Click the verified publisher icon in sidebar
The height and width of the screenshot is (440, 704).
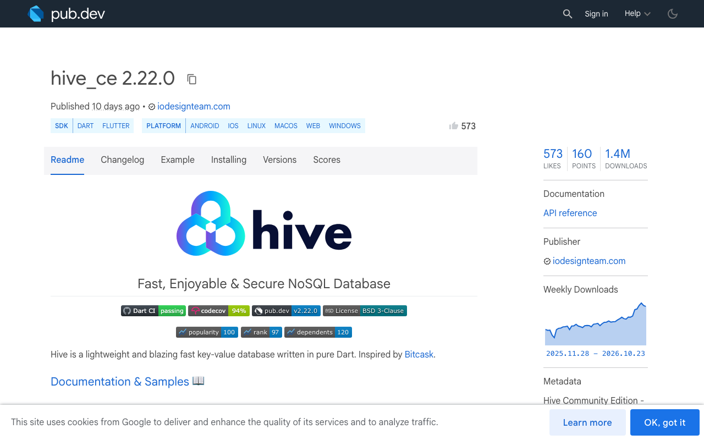click(x=547, y=261)
